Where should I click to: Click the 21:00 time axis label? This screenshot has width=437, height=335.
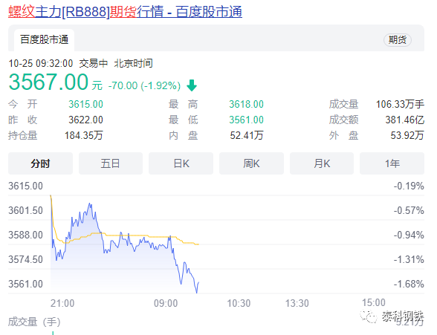[x=62, y=303]
